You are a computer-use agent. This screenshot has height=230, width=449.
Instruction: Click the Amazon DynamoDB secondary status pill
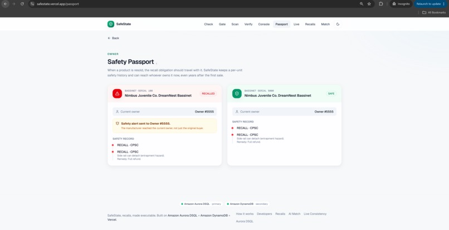(247, 204)
